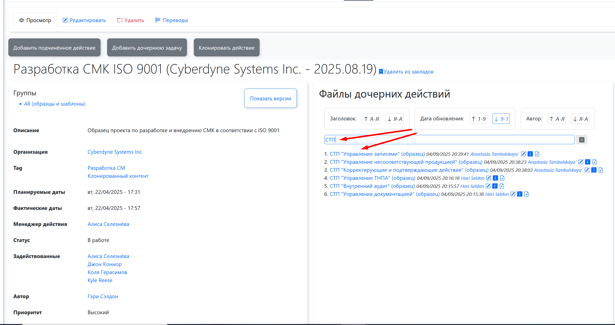Click "Клонировать действие" button
Viewport: 615px width, 325px height.
point(226,48)
